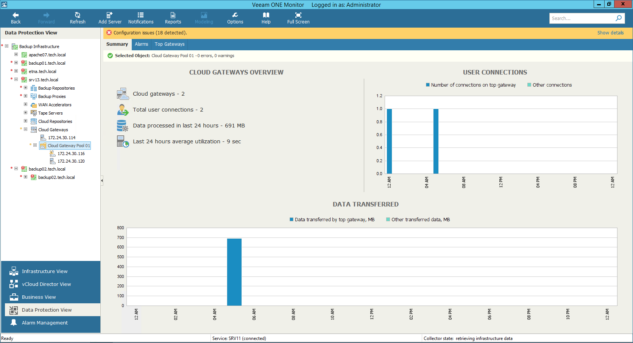633x343 pixels.
Task: Expand the Backup Repositories node
Action: tap(25, 88)
